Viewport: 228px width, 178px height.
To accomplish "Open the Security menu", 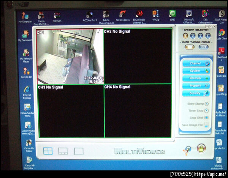I will [x=196, y=93].
